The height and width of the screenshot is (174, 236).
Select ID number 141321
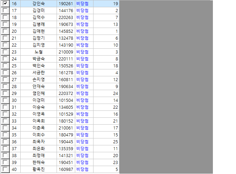[x=66, y=155]
